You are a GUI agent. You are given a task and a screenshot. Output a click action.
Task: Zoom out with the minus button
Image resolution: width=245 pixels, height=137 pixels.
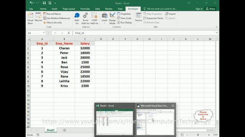(187, 135)
